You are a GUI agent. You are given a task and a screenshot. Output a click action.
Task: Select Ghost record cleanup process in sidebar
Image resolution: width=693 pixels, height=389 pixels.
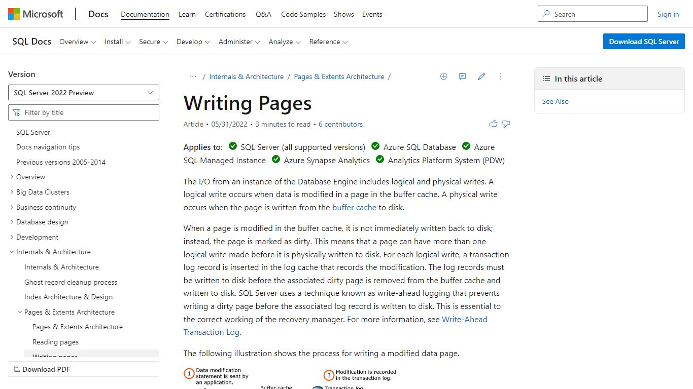pos(71,282)
